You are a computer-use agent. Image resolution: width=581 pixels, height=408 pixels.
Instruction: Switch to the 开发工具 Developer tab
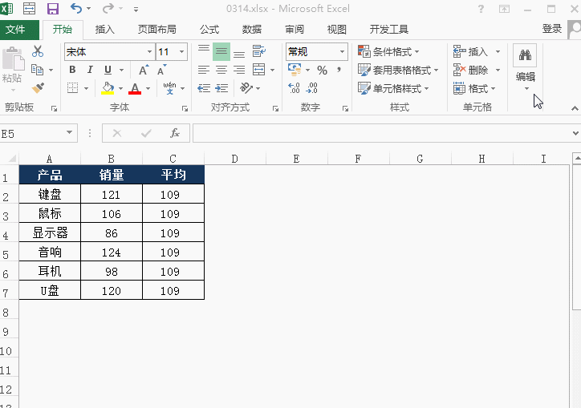pos(388,30)
